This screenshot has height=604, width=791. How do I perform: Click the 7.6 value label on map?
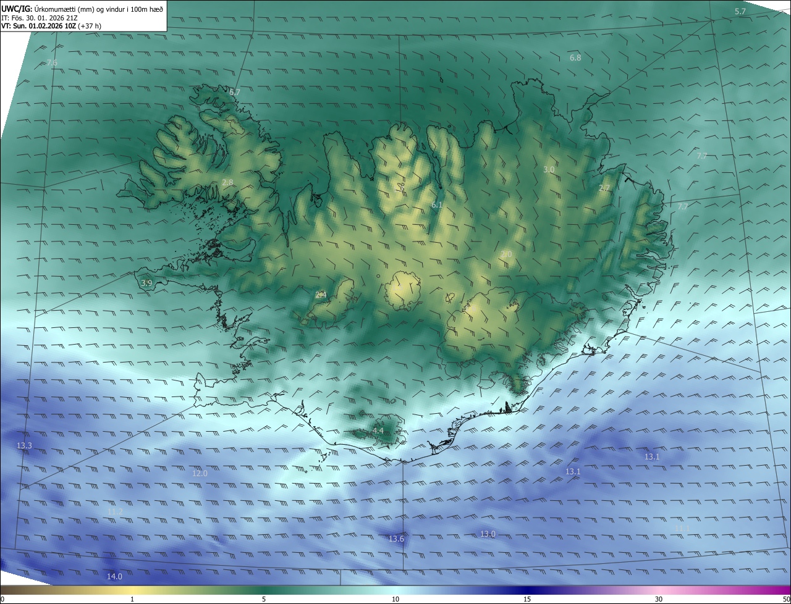(x=52, y=63)
